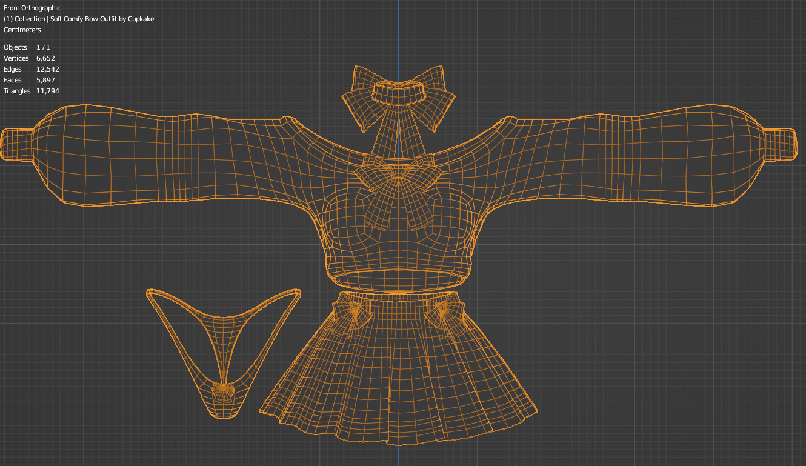This screenshot has height=466, width=806.
Task: Select the tiny bow on the underwear mesh
Action: click(x=224, y=388)
